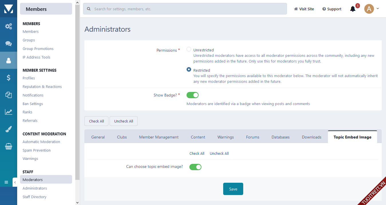Select the Unrestricted permissions radio button

pos(189,49)
